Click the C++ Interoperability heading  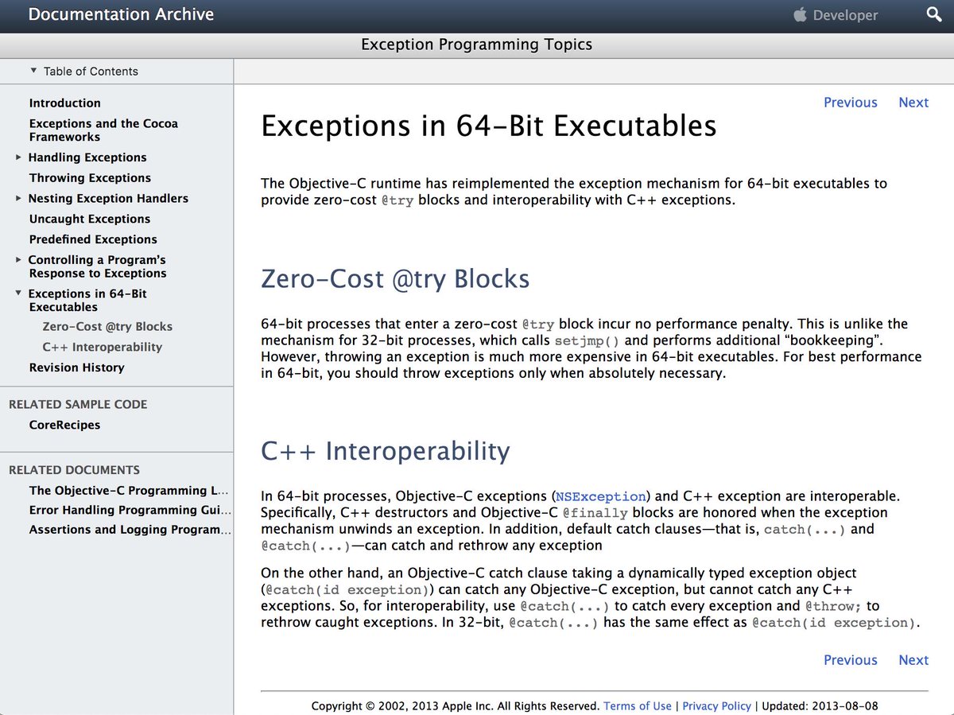(386, 451)
